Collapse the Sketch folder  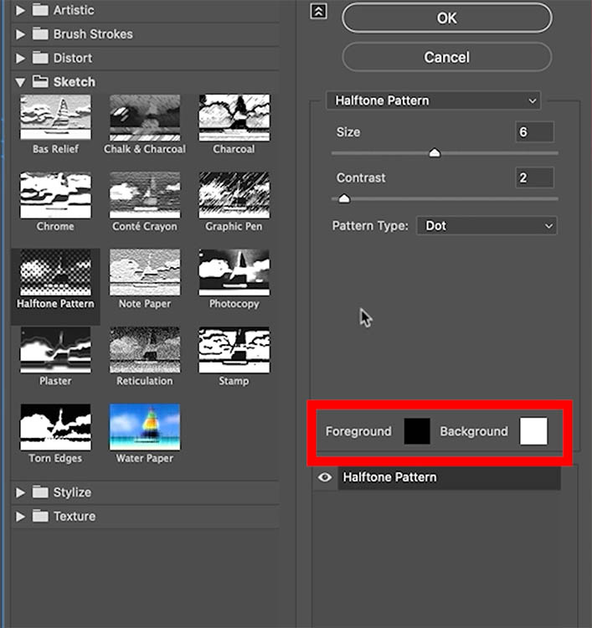[21, 82]
